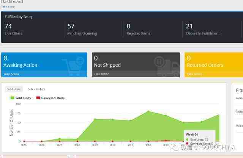Take Action on Awaiting Action card
Screen dimensions: 243x158
11,74
